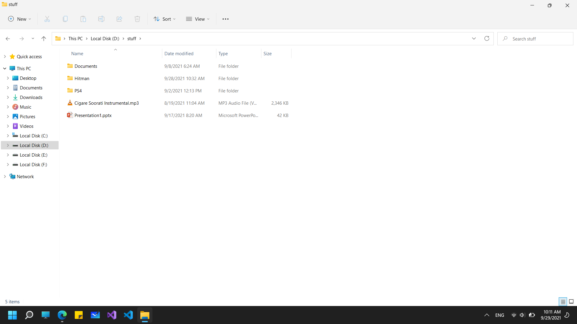Viewport: 577px width, 324px height.
Task: Open the Sort dropdown menu
Action: 164,19
